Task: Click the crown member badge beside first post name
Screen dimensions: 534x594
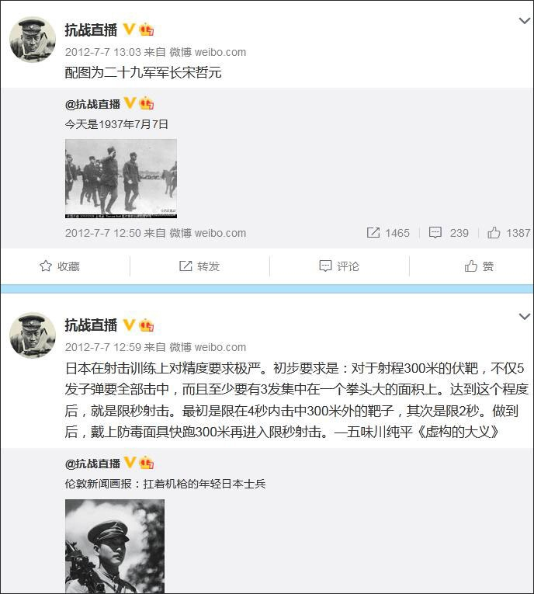Action: (x=146, y=30)
